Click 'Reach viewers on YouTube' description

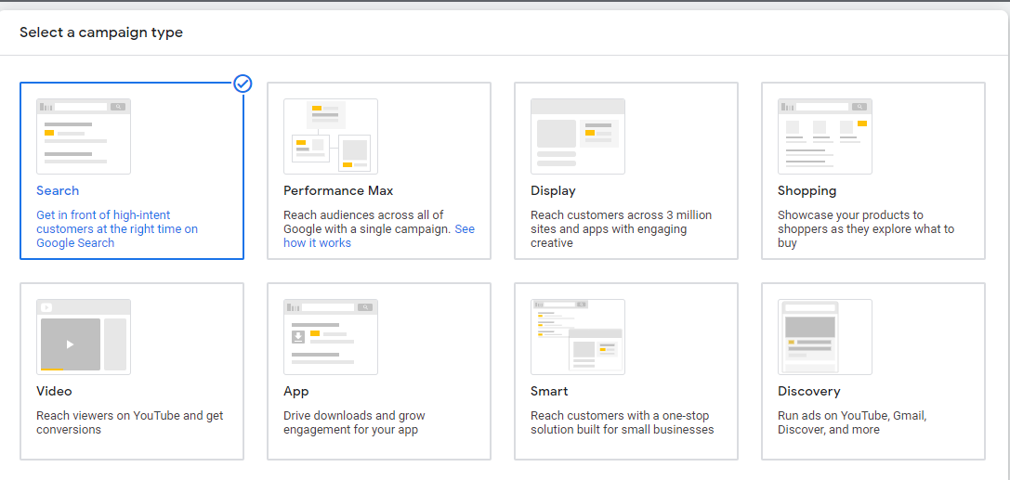129,422
